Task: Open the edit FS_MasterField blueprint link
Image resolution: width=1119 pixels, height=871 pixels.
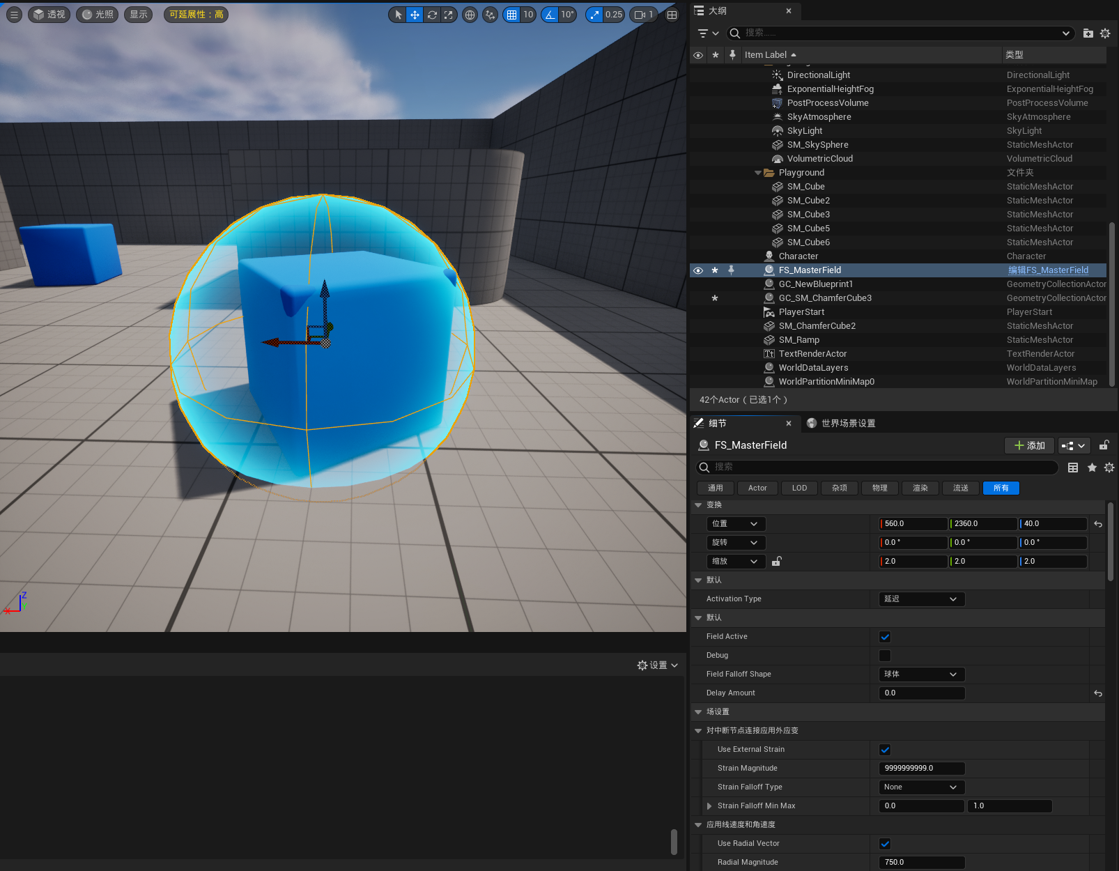Action: click(x=1048, y=270)
